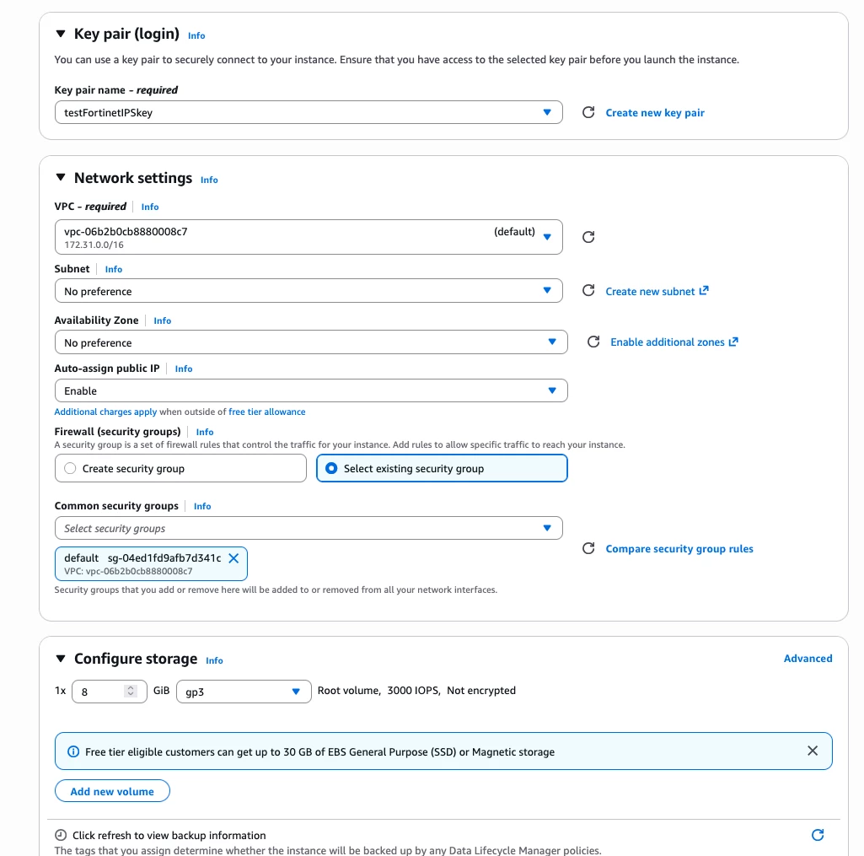Refresh the subnet list
This screenshot has height=856, width=864.
(588, 290)
